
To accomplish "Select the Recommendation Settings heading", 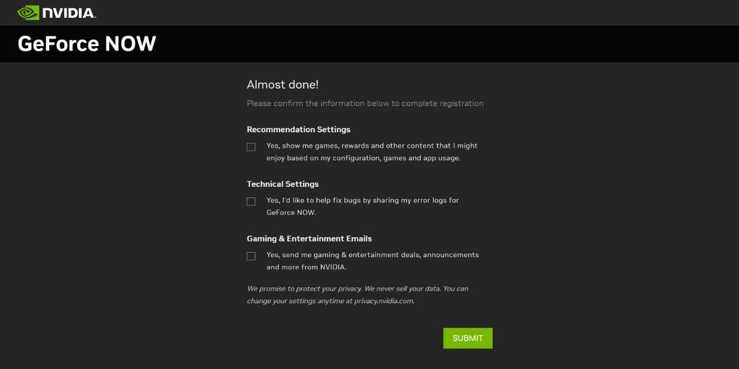I will pos(299,129).
